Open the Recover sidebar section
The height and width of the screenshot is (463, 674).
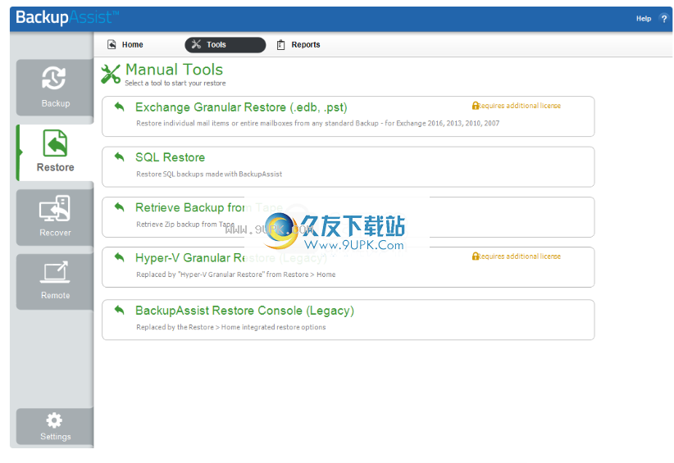point(55,217)
